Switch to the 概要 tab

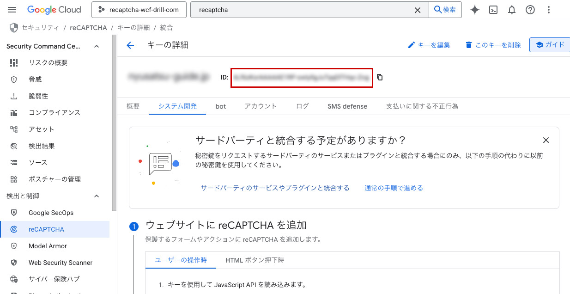[133, 106]
